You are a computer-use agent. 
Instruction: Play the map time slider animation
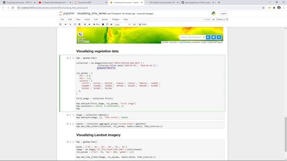coord(208,37)
